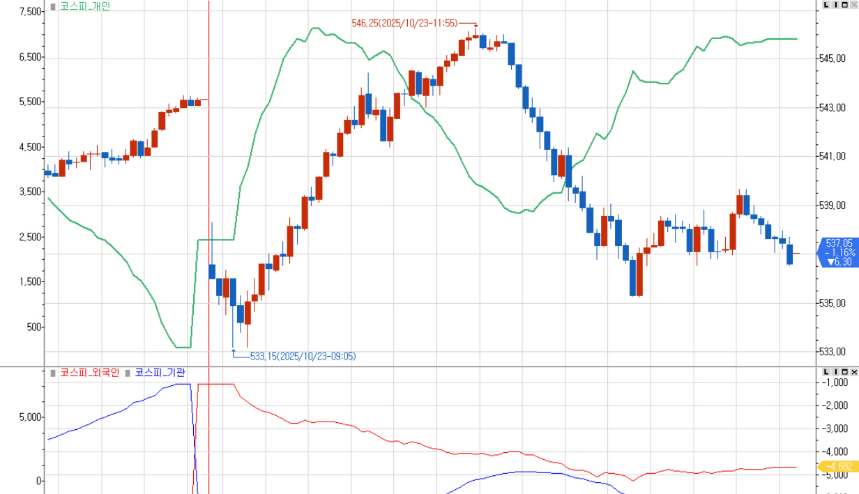Toggle the gray square beside 코스피_외국인
This screenshot has height=494, width=859.
coord(53,373)
